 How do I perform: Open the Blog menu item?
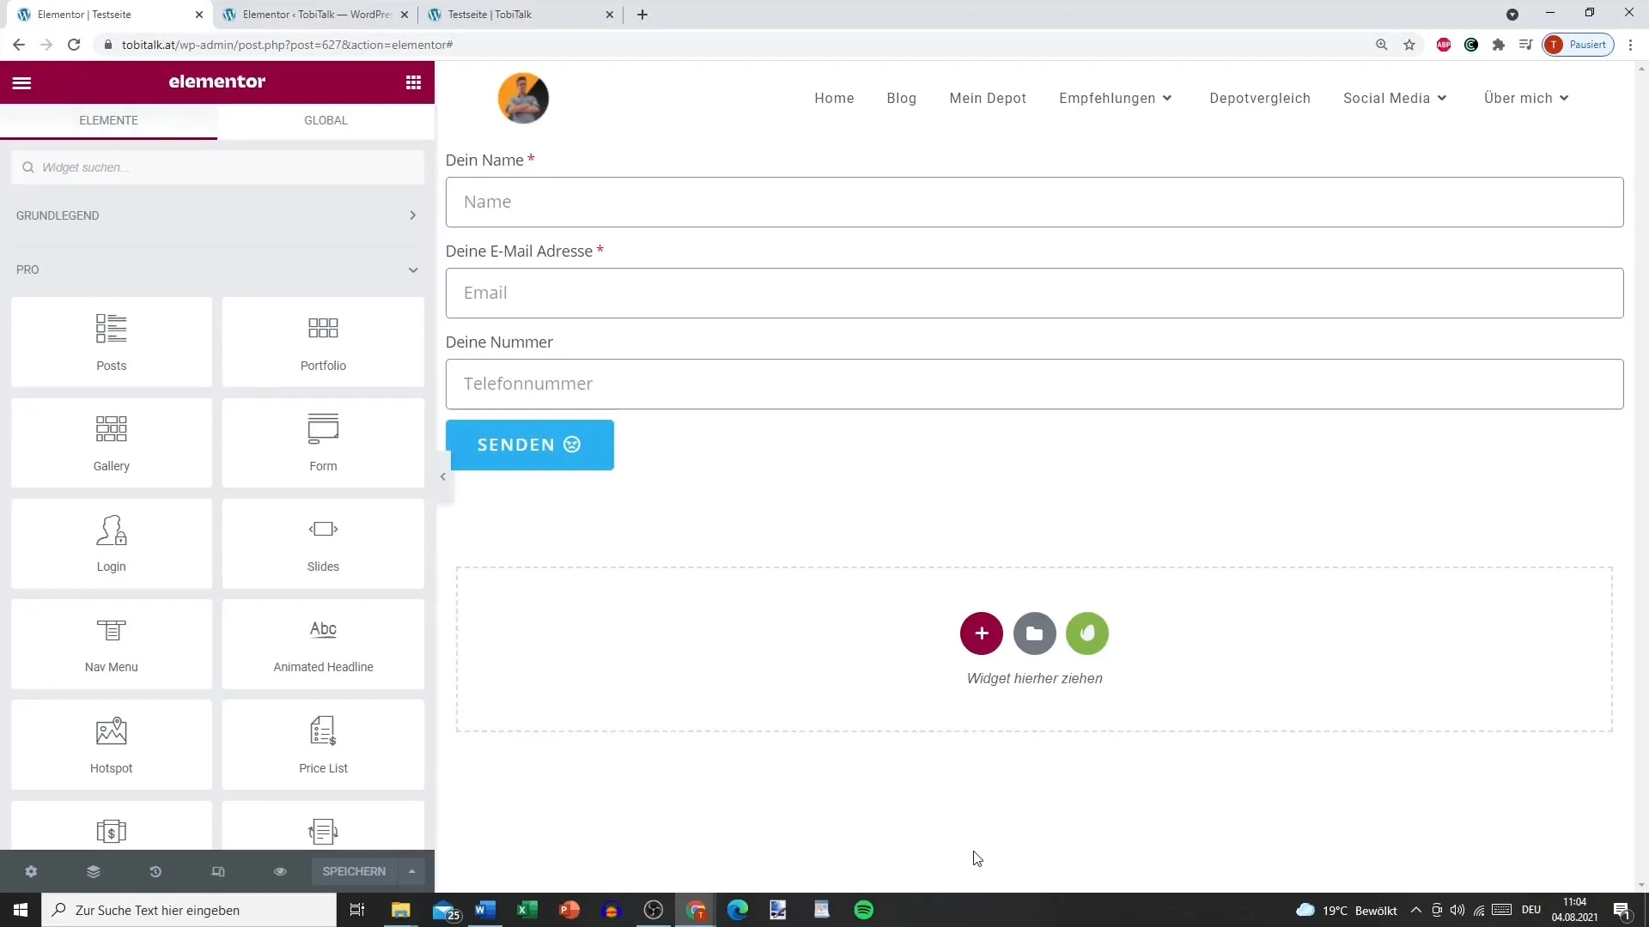[x=901, y=99]
